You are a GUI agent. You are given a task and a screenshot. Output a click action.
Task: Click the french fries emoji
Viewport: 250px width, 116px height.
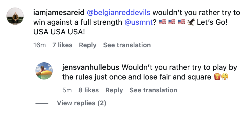(x=217, y=77)
